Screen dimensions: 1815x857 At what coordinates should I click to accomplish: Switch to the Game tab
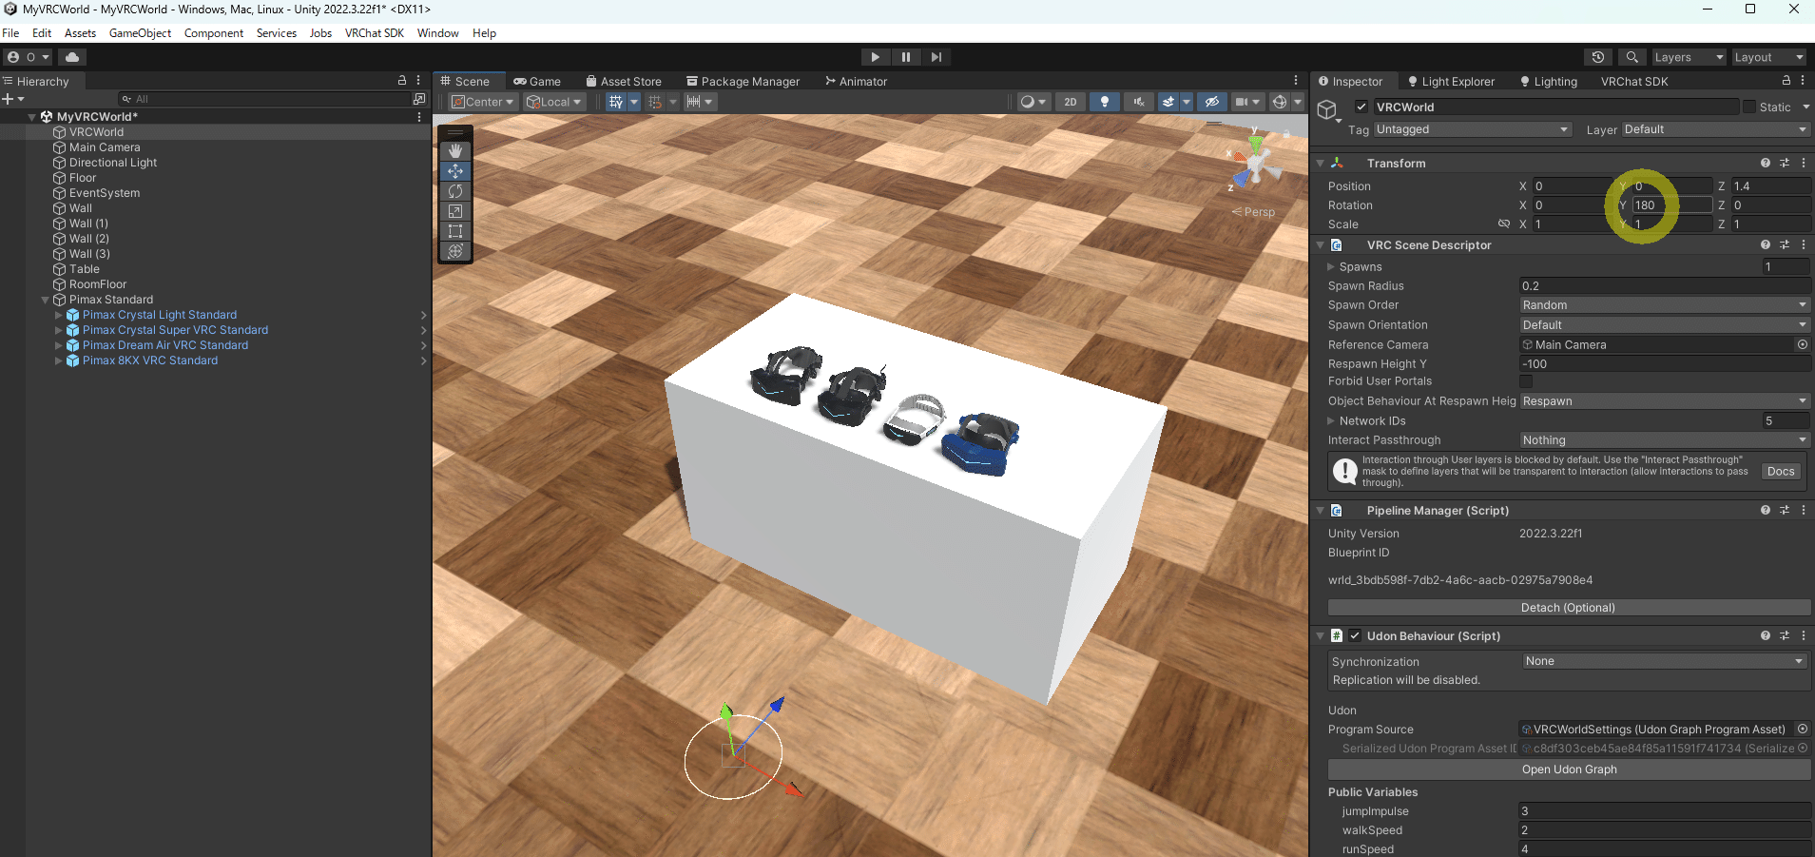[537, 81]
